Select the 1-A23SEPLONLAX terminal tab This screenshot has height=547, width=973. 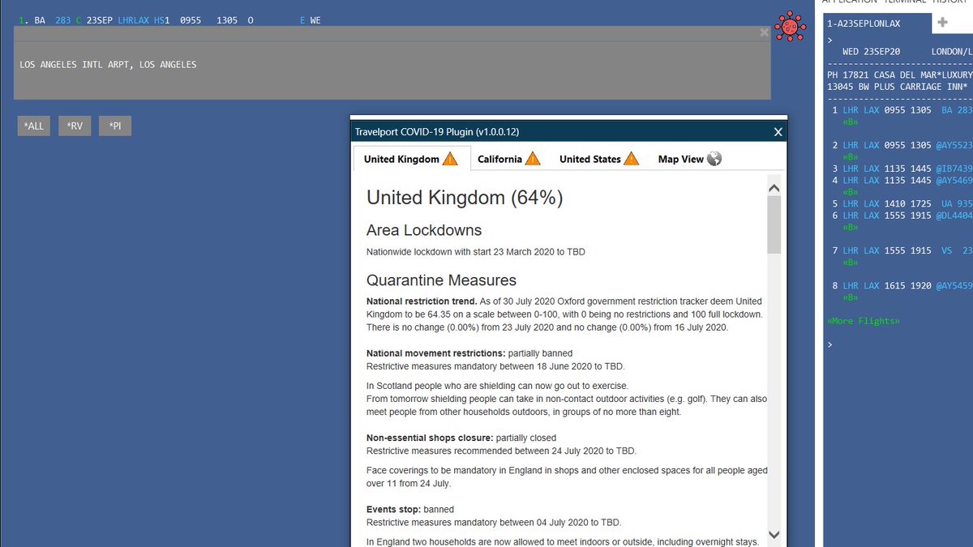tap(877, 24)
